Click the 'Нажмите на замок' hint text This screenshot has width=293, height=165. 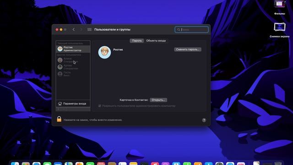(x=93, y=120)
